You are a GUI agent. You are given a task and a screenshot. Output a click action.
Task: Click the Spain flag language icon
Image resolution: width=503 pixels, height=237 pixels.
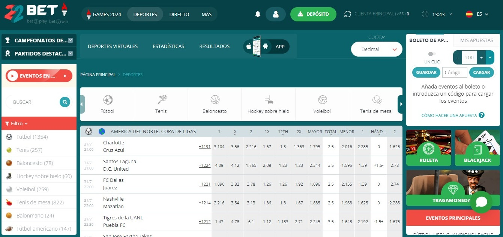pyautogui.click(x=469, y=14)
